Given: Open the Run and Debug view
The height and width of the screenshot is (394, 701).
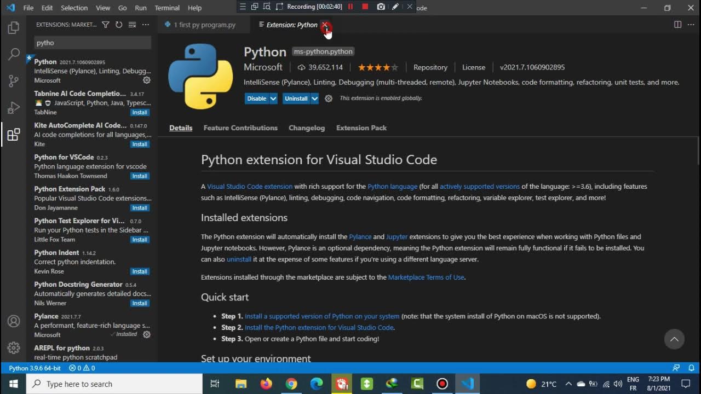Looking at the screenshot, I should coord(14,108).
